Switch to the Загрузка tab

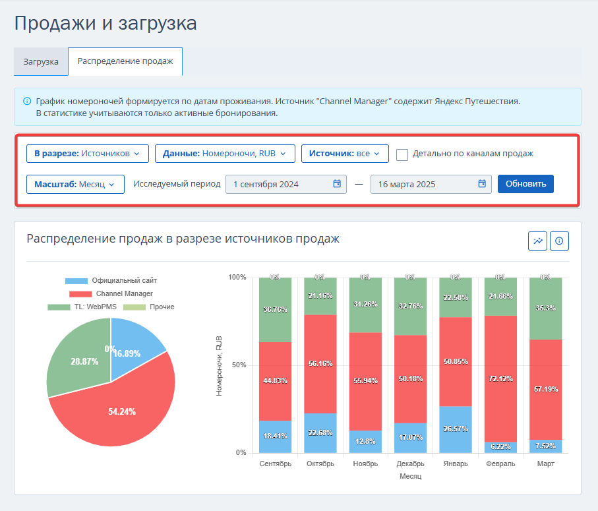pos(41,62)
